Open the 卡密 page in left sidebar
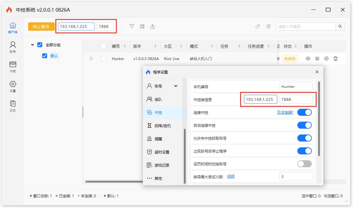This screenshot has width=353, height=208. tap(13, 67)
